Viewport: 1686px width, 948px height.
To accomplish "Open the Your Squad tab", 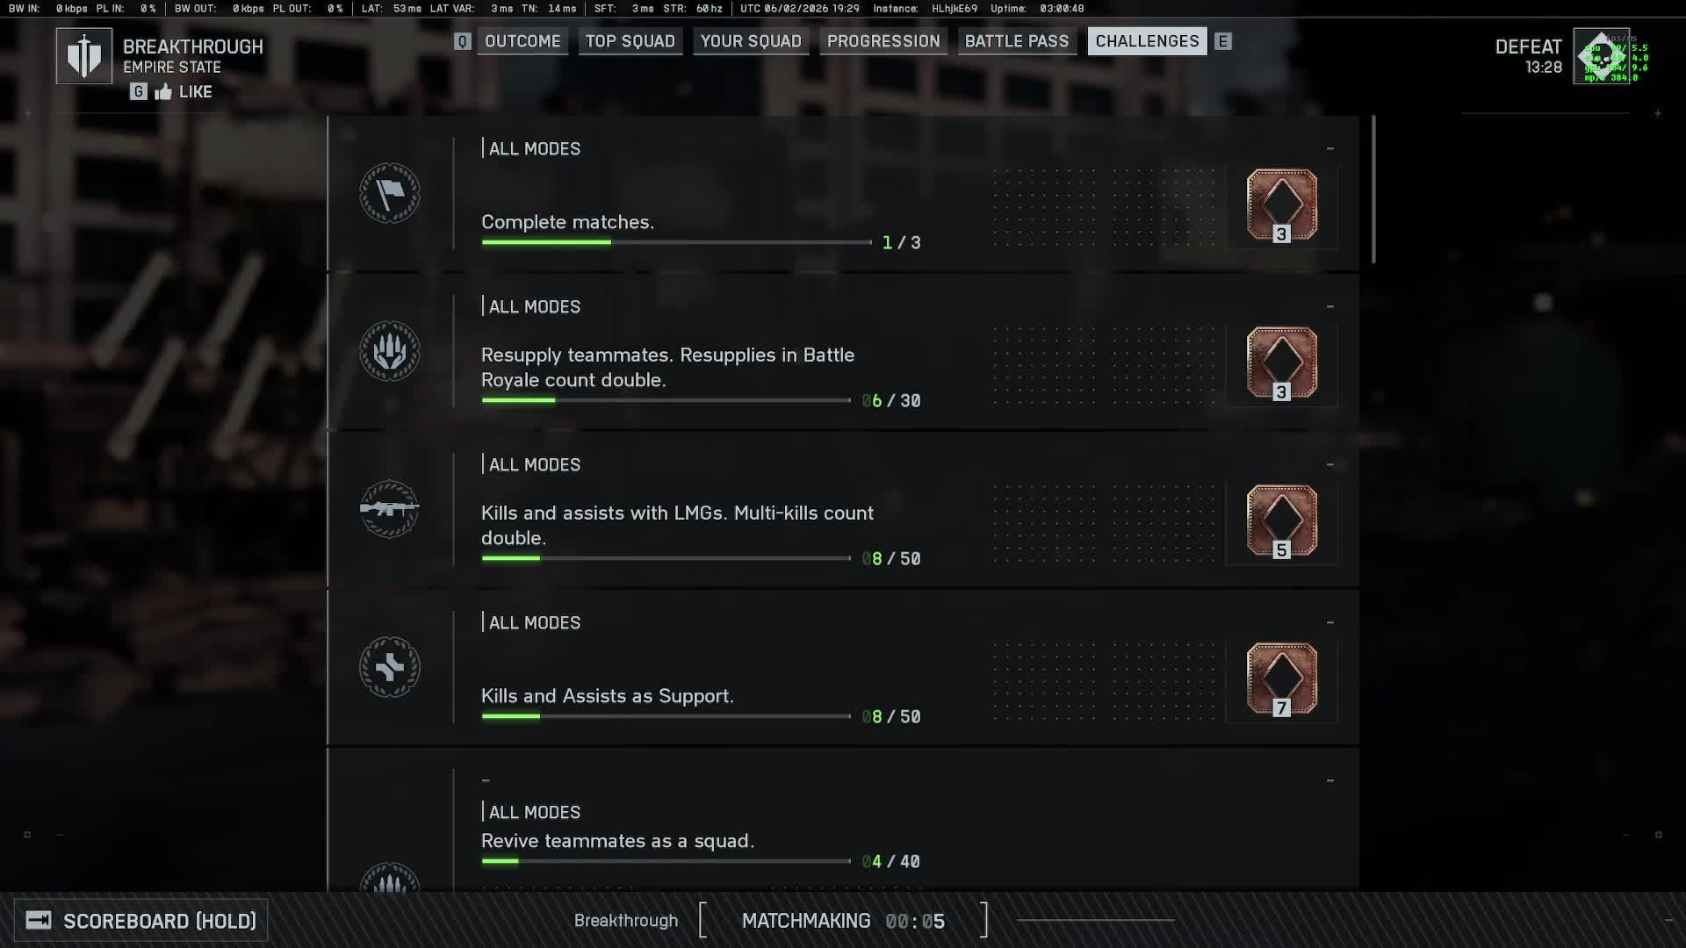I will point(751,41).
